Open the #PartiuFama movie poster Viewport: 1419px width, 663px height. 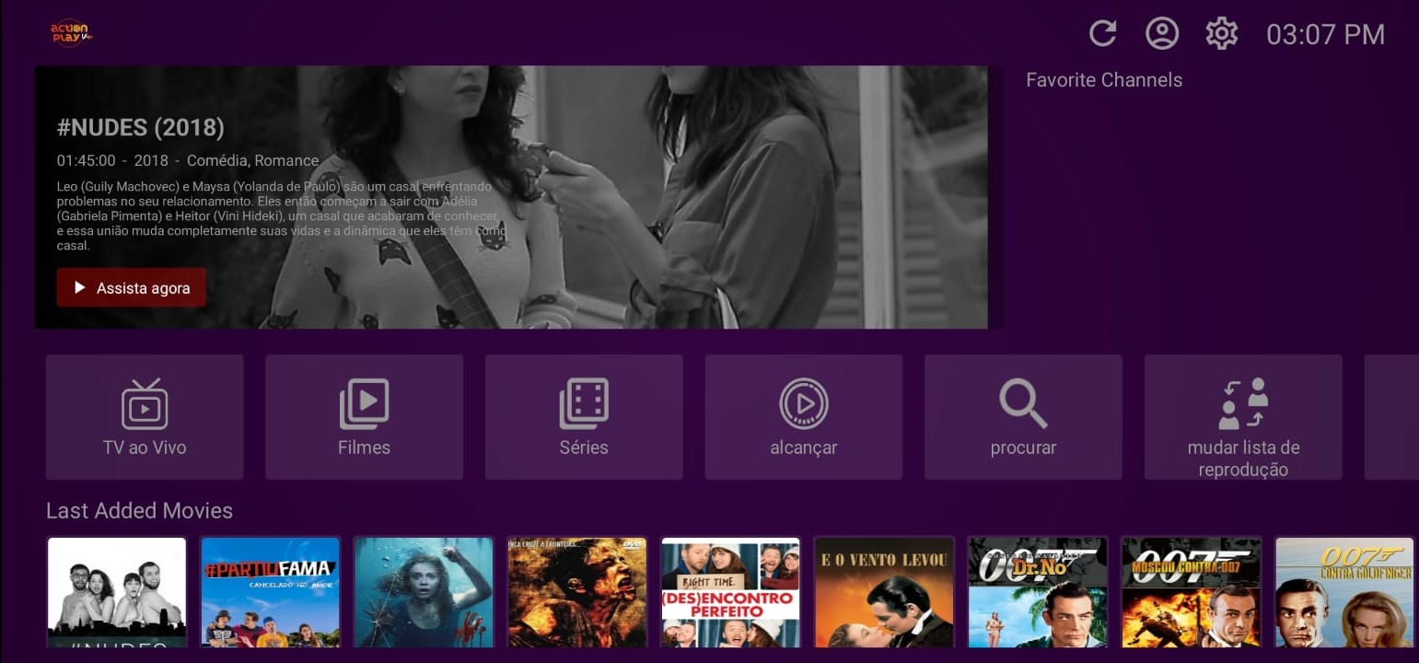pos(270,592)
